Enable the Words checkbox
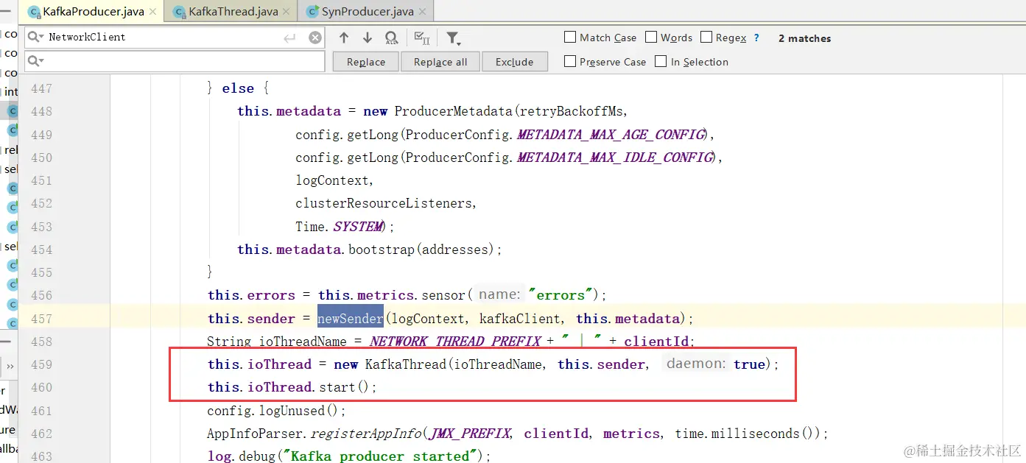 [x=651, y=37]
